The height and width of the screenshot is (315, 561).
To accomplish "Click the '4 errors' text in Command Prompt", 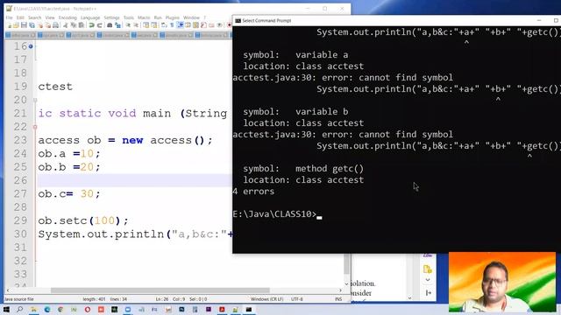I will point(253,192).
